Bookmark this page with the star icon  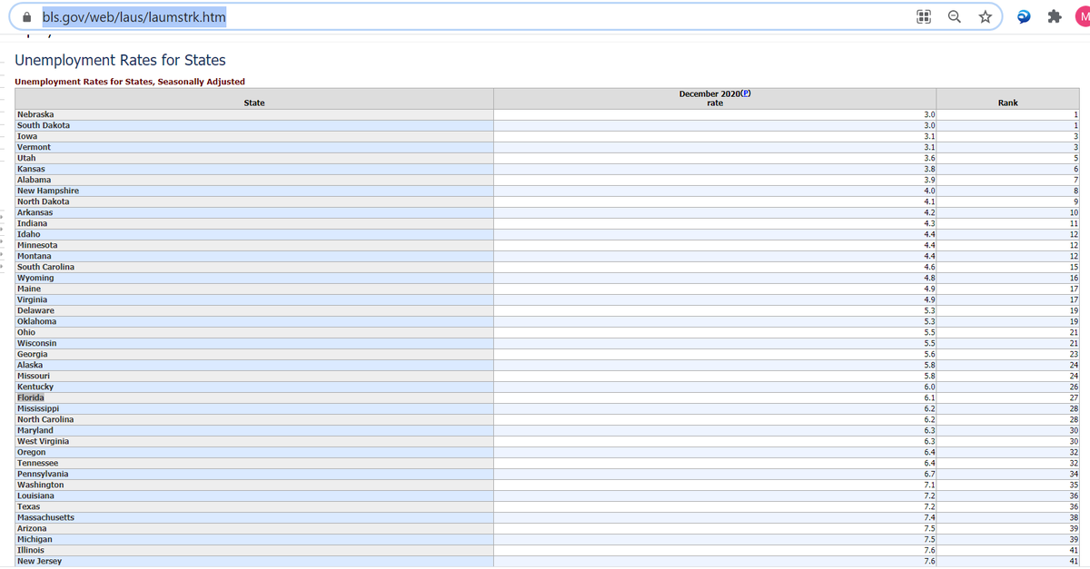[x=984, y=16]
